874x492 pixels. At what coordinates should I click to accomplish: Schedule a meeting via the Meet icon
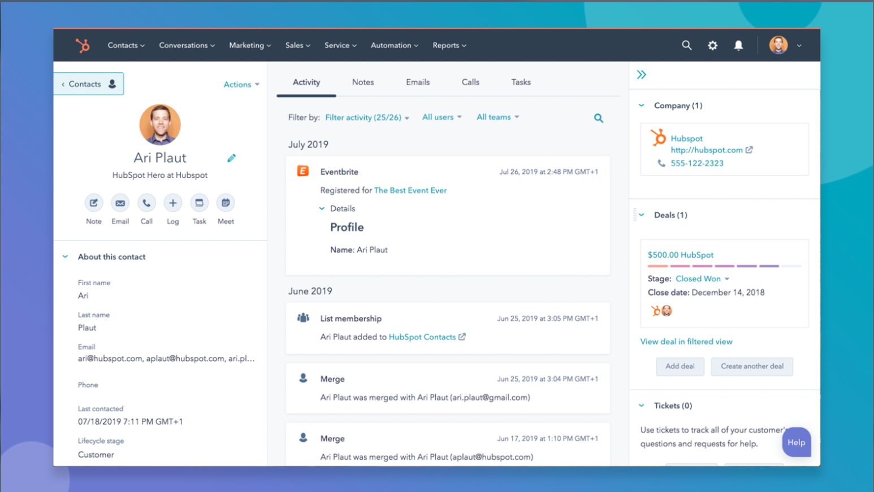(x=225, y=202)
